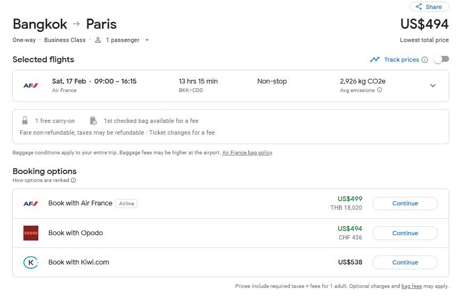Click the Track prices info icon
Viewport: 464px width, 298px height.
click(x=425, y=60)
